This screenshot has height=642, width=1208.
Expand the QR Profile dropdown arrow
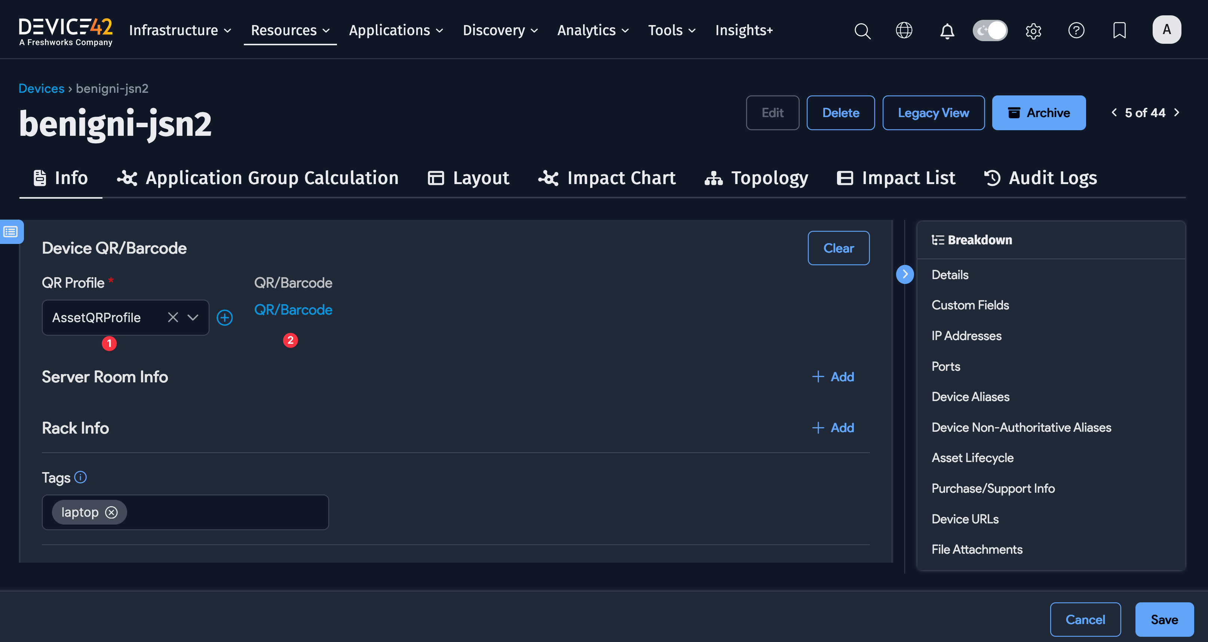coord(193,318)
